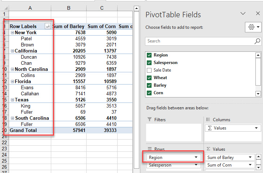Open the task pane options chevron
Image resolution: width=263 pixels, height=173 pixels.
(243, 14)
